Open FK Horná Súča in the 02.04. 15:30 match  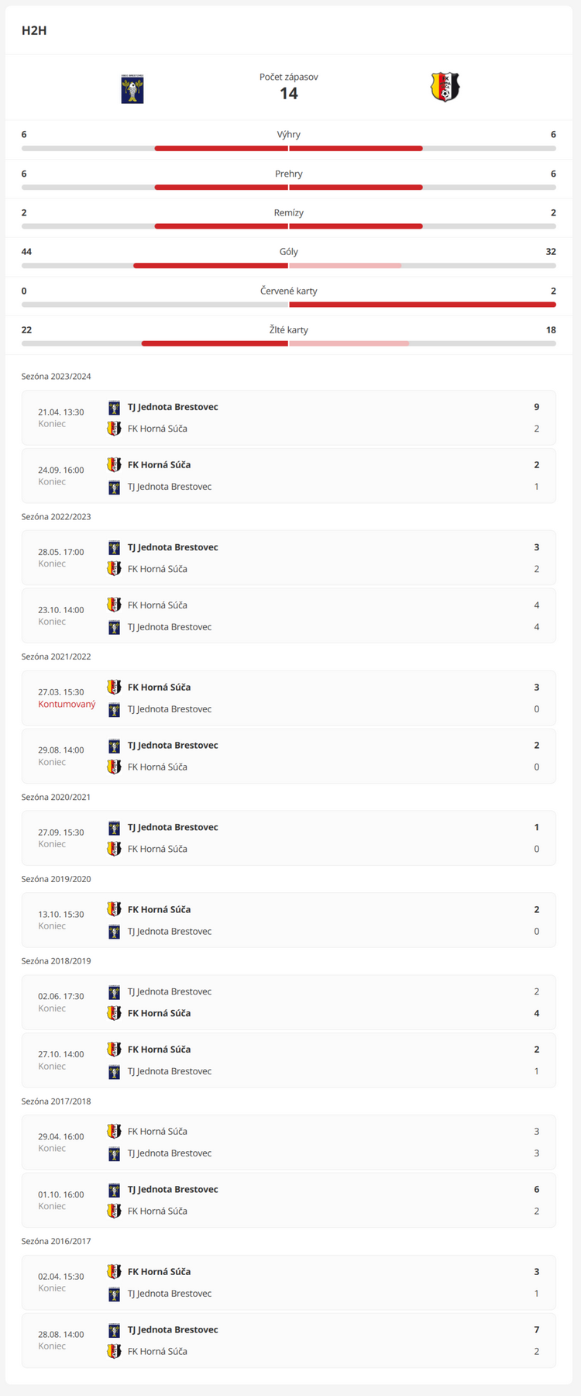(159, 1271)
